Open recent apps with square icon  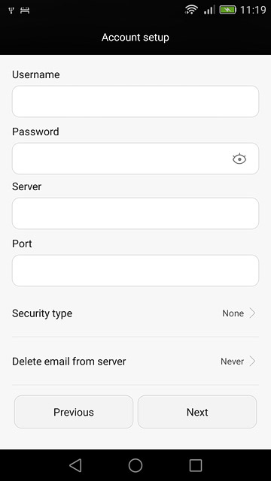(196, 465)
